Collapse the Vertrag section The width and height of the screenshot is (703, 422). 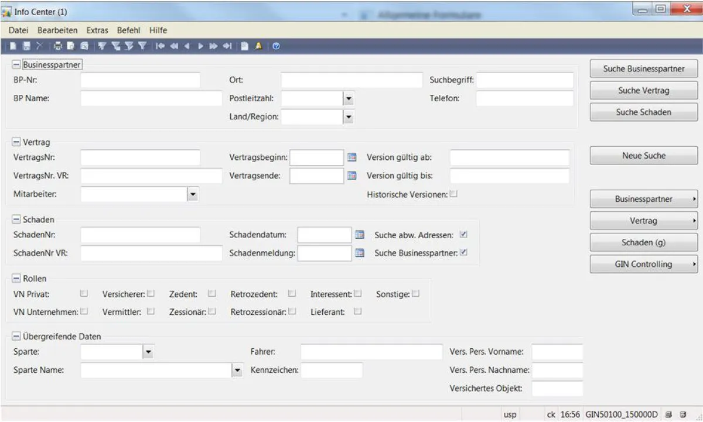[16, 142]
